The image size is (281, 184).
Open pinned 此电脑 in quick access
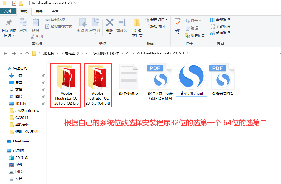(x=18, y=104)
